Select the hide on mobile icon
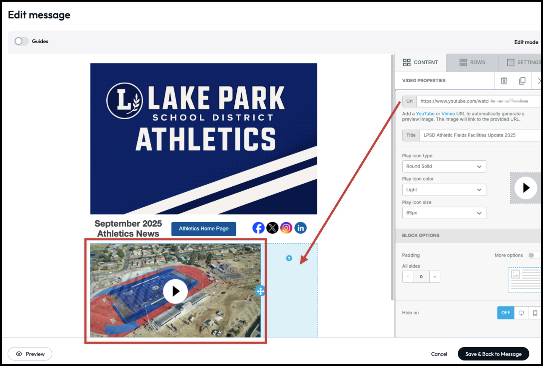 pyautogui.click(x=535, y=313)
